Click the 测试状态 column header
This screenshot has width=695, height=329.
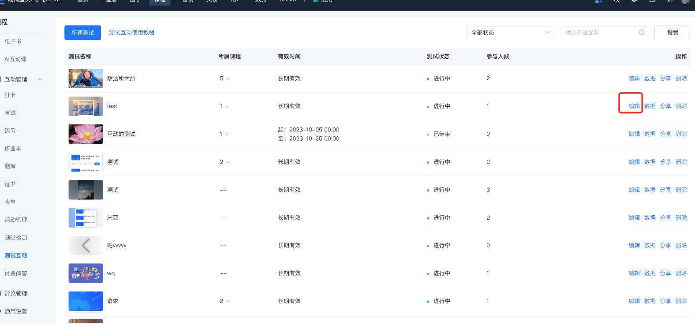coord(438,56)
